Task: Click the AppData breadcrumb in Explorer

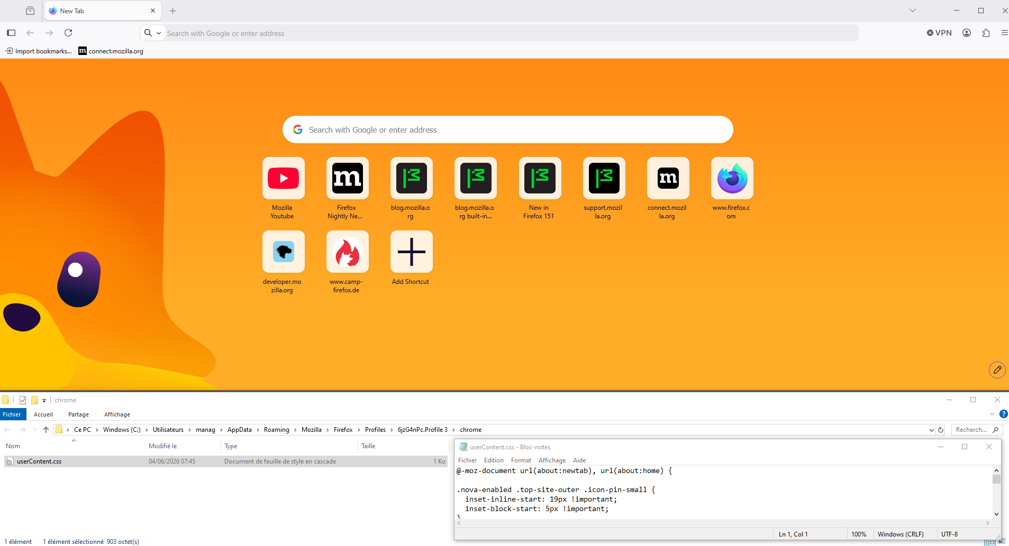Action: tap(240, 430)
